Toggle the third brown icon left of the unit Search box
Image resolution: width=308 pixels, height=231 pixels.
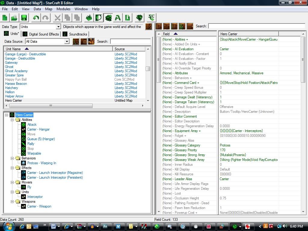(x=91, y=42)
